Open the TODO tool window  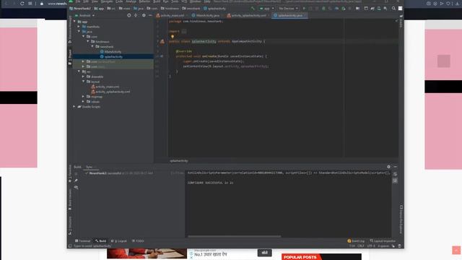click(x=138, y=241)
